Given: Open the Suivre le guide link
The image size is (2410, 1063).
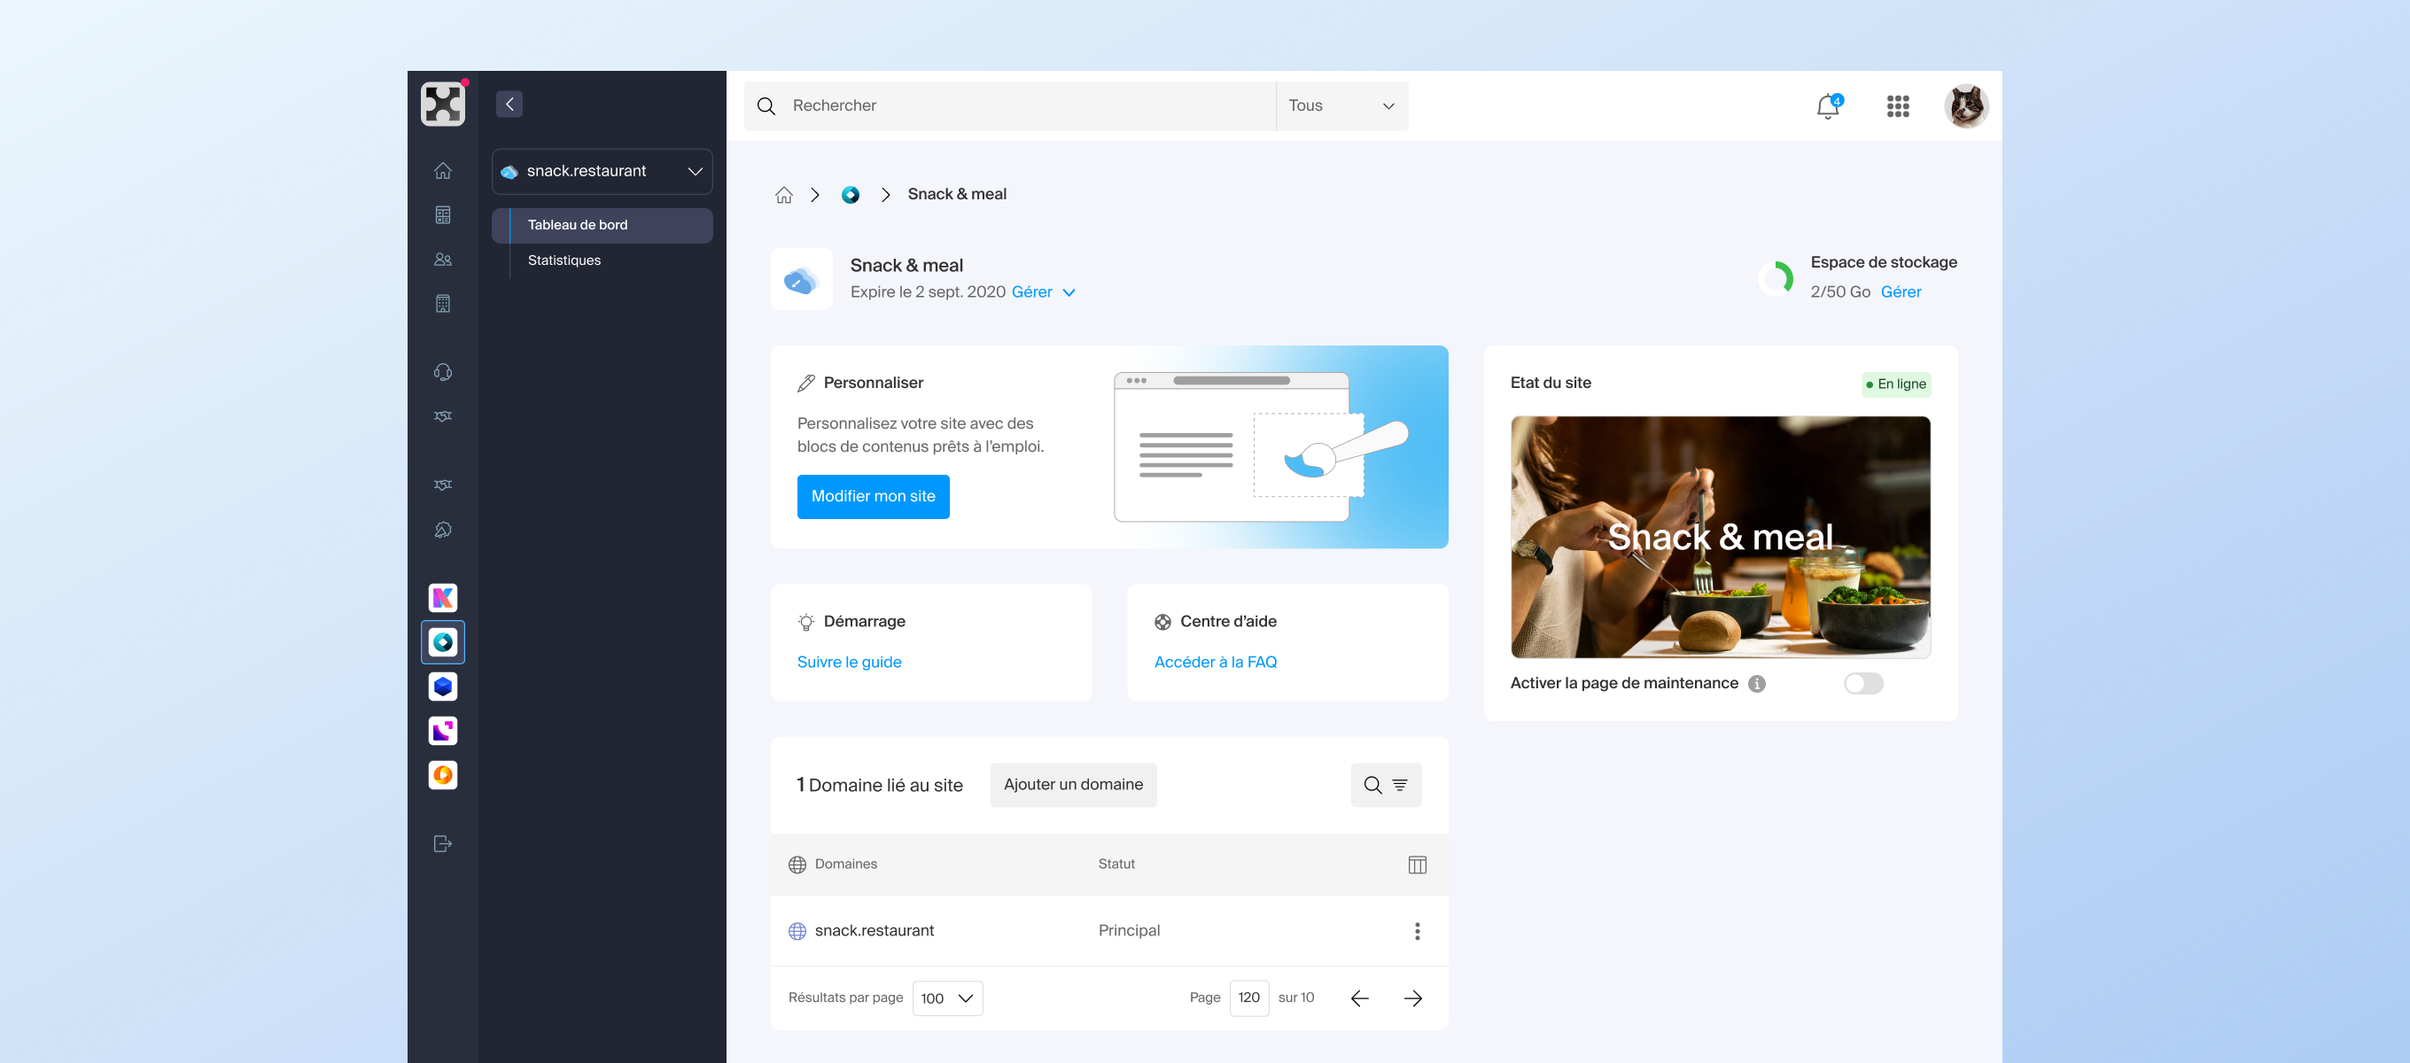Looking at the screenshot, I should (849, 663).
